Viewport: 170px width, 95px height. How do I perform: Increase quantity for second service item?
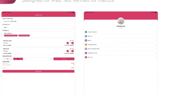tap(73, 51)
